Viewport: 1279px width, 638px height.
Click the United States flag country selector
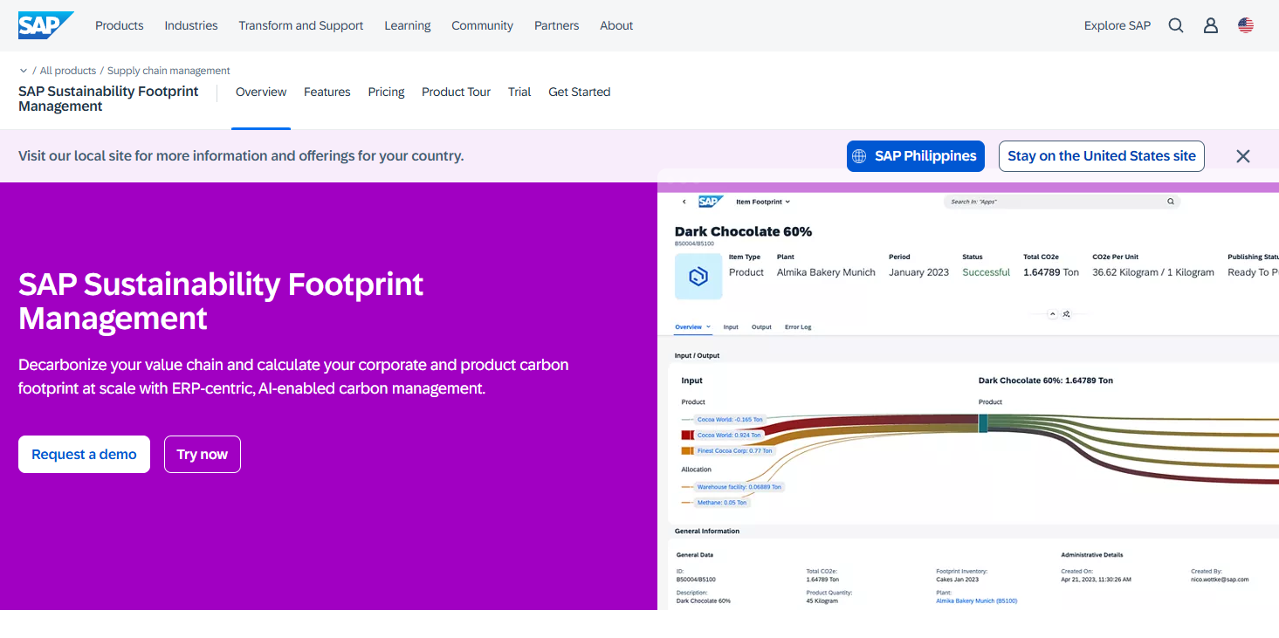pyautogui.click(x=1246, y=25)
